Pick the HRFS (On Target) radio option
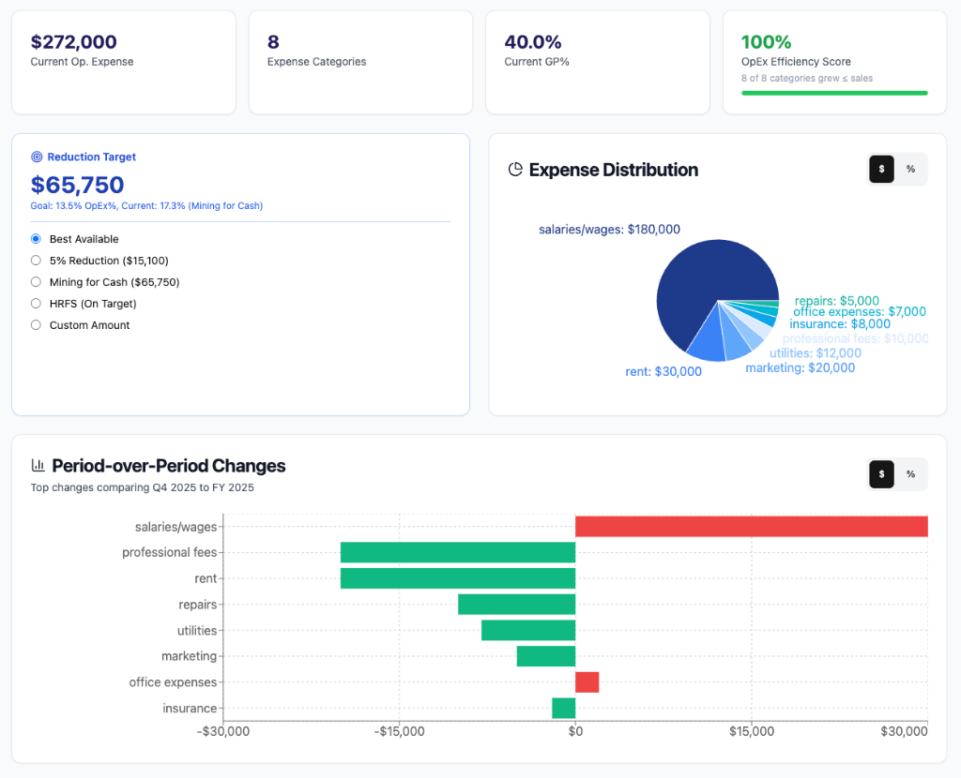 37,303
